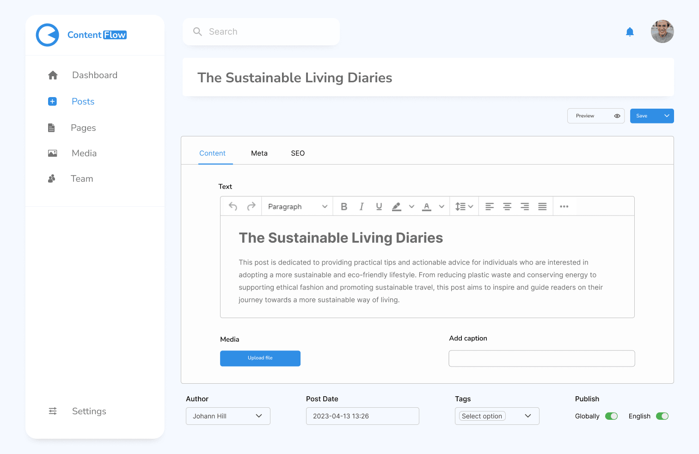Click the Upload file button
Viewport: 699px width, 454px height.
[260, 358]
